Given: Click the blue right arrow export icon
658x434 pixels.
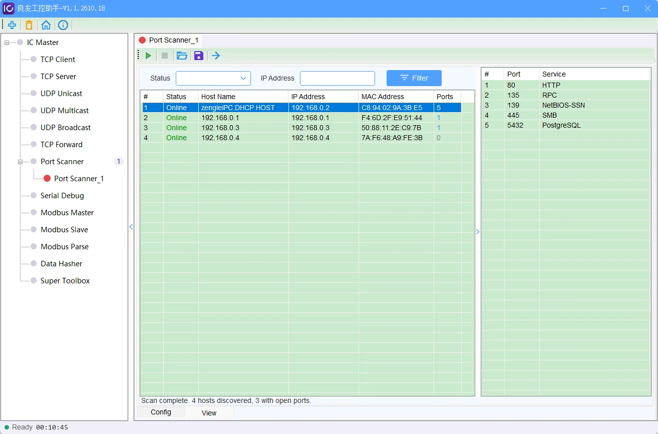Looking at the screenshot, I should [216, 56].
